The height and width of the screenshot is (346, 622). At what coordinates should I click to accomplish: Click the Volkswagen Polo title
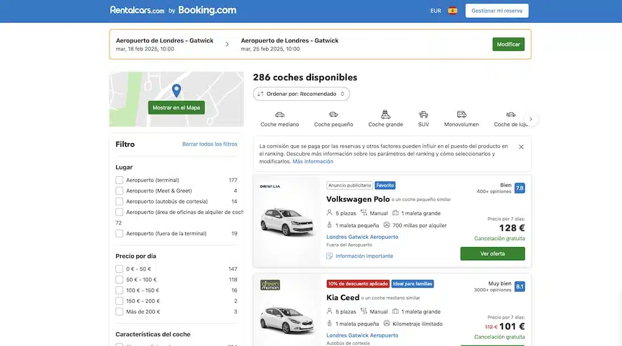(x=358, y=199)
